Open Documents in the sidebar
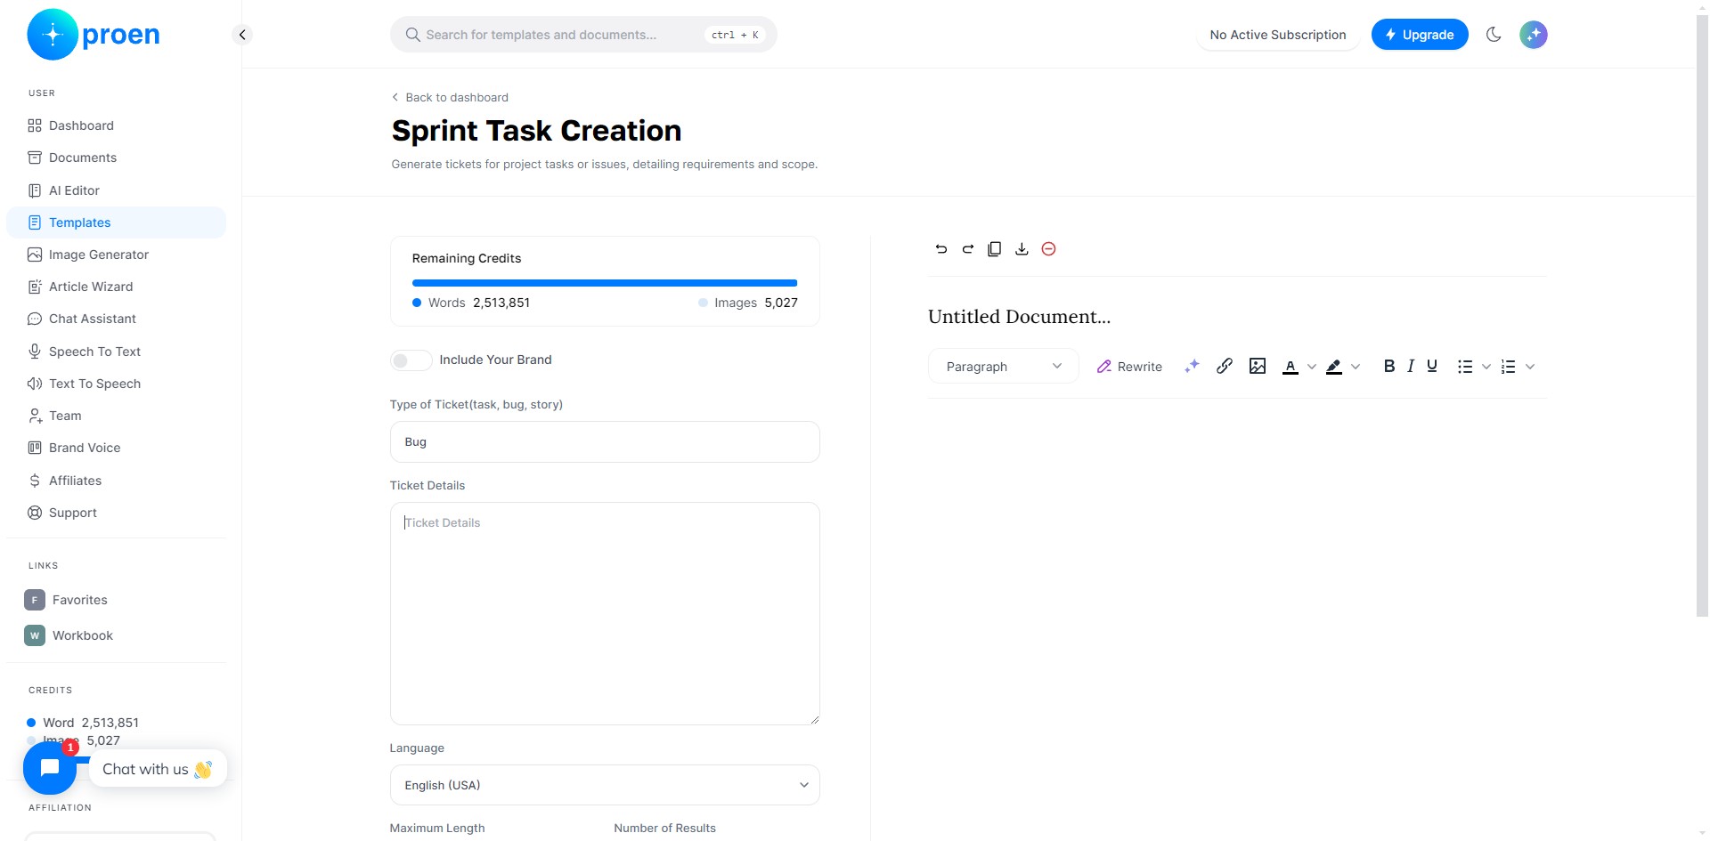Image resolution: width=1710 pixels, height=841 pixels. [x=116, y=158]
